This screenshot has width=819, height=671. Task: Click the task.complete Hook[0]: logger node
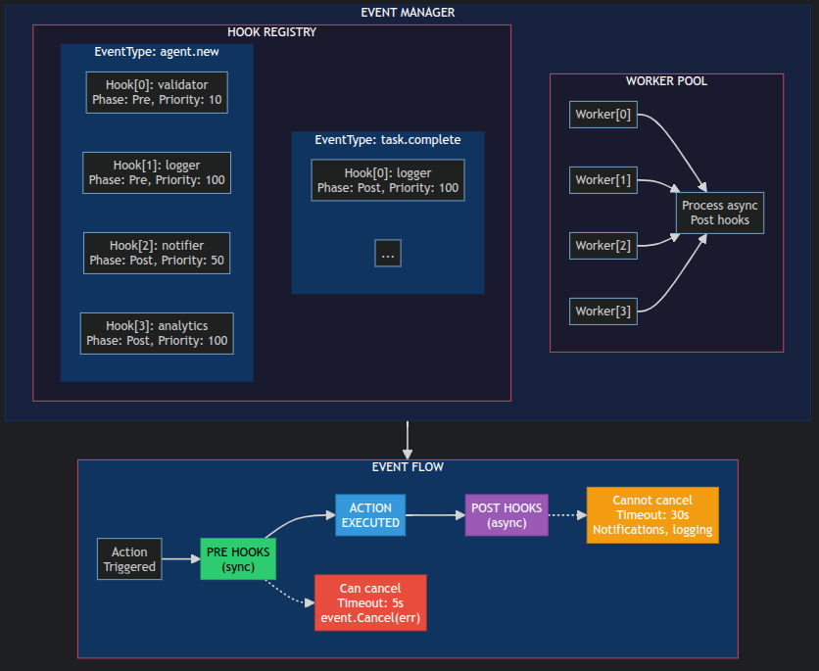pyautogui.click(x=388, y=180)
